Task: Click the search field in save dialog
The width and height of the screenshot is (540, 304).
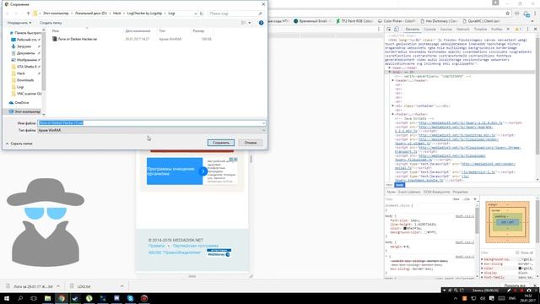Action: click(x=235, y=14)
